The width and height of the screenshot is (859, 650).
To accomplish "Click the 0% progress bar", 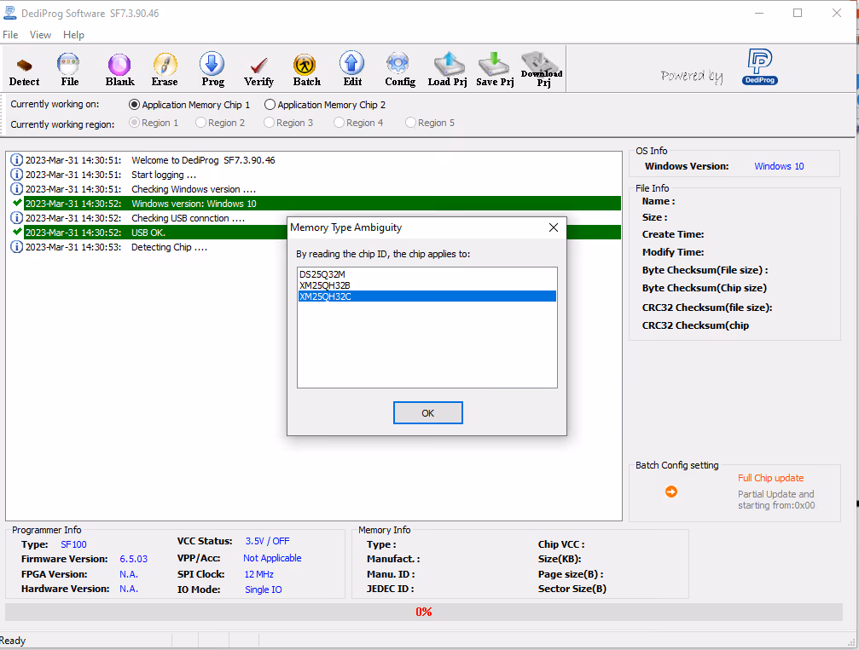I will pyautogui.click(x=423, y=612).
